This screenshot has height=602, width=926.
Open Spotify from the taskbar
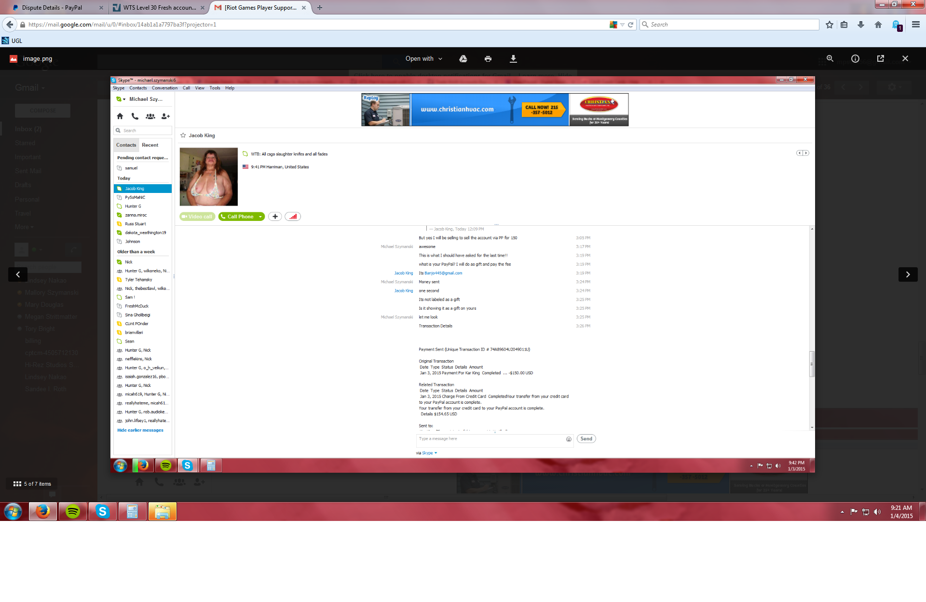pyautogui.click(x=73, y=511)
